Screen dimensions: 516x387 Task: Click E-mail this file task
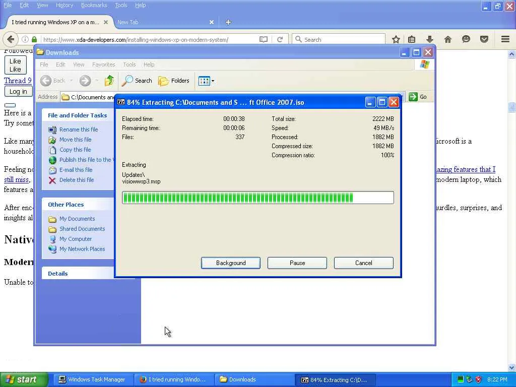[x=76, y=170]
